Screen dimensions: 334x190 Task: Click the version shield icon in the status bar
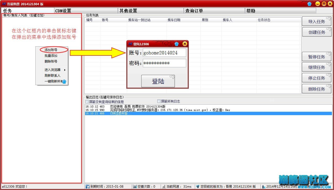pos(198,187)
